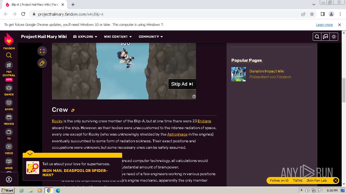This screenshot has height=194, width=346.
Task: Open a new browser tab
Action: click(73, 5)
